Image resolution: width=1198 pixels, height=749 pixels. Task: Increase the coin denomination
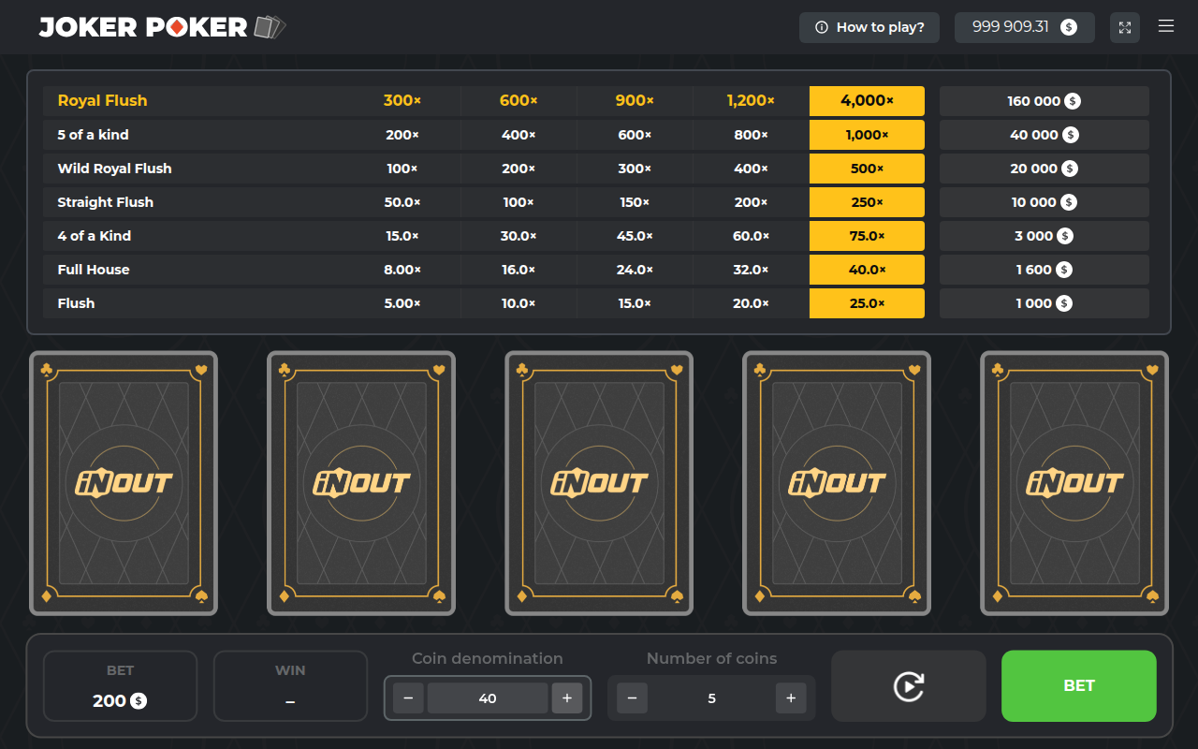pyautogui.click(x=567, y=698)
